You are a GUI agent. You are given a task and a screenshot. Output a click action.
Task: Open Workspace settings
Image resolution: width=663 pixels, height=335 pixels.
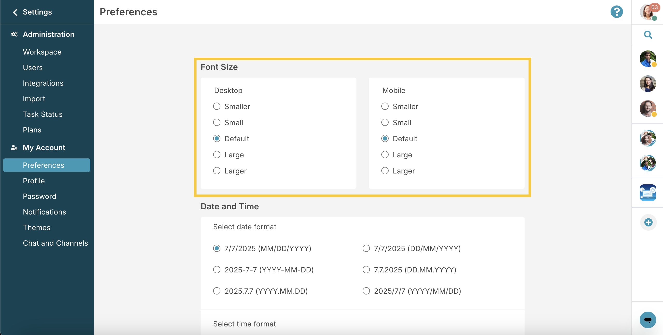pyautogui.click(x=42, y=52)
